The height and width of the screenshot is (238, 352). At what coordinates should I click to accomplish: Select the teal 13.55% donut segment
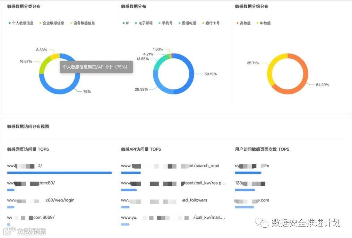tap(158, 63)
